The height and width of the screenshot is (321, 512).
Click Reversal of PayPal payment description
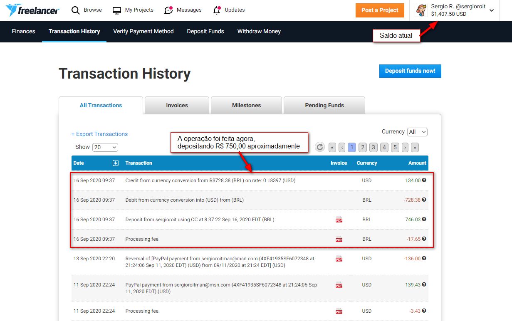click(x=220, y=262)
